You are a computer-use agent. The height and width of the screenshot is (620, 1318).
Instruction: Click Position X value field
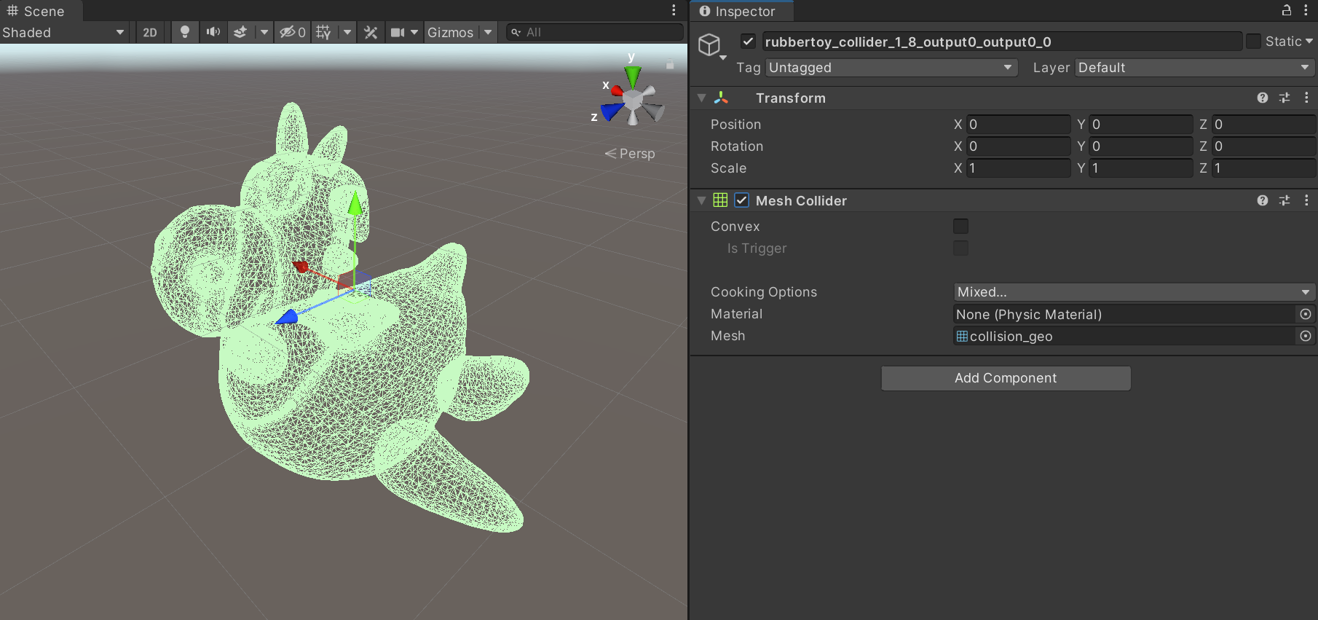[1017, 125]
